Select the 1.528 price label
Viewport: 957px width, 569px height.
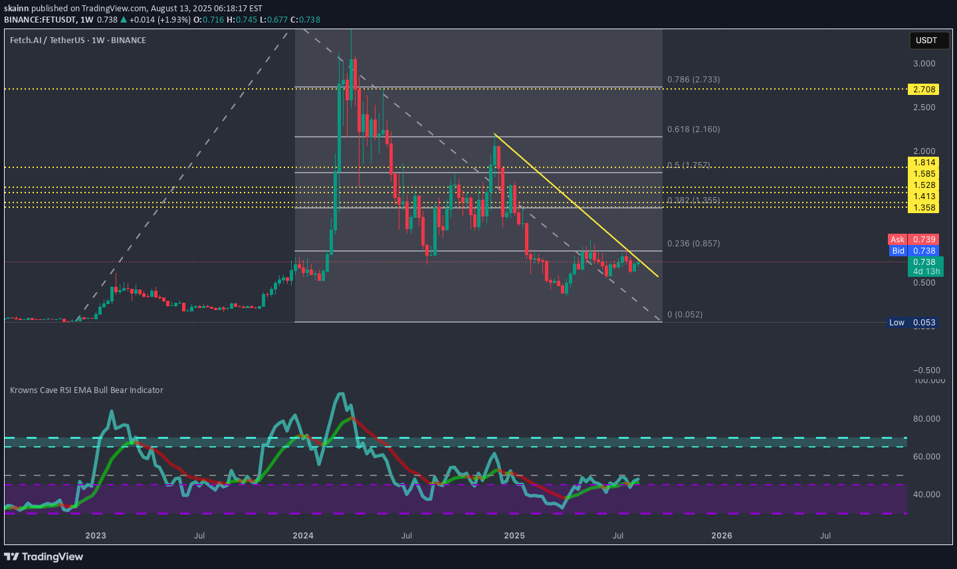tap(924, 185)
